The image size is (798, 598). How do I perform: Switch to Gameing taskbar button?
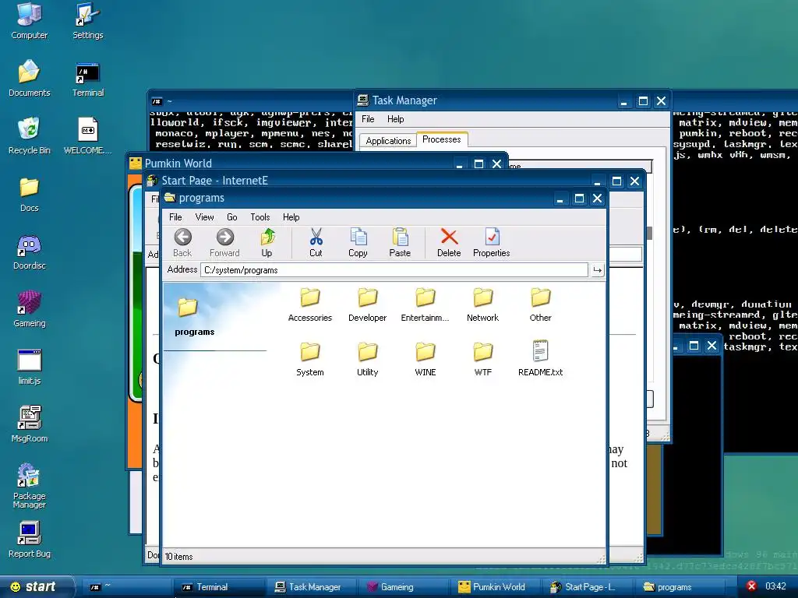(406, 587)
